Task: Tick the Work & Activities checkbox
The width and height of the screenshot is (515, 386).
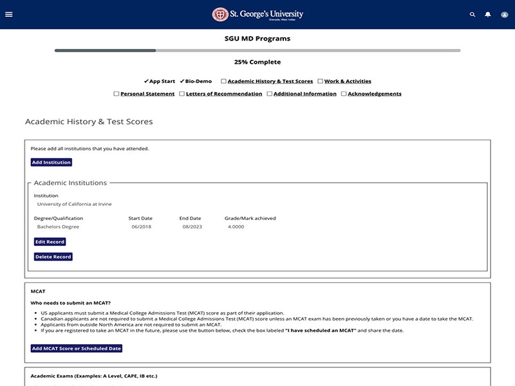Action: click(320, 82)
